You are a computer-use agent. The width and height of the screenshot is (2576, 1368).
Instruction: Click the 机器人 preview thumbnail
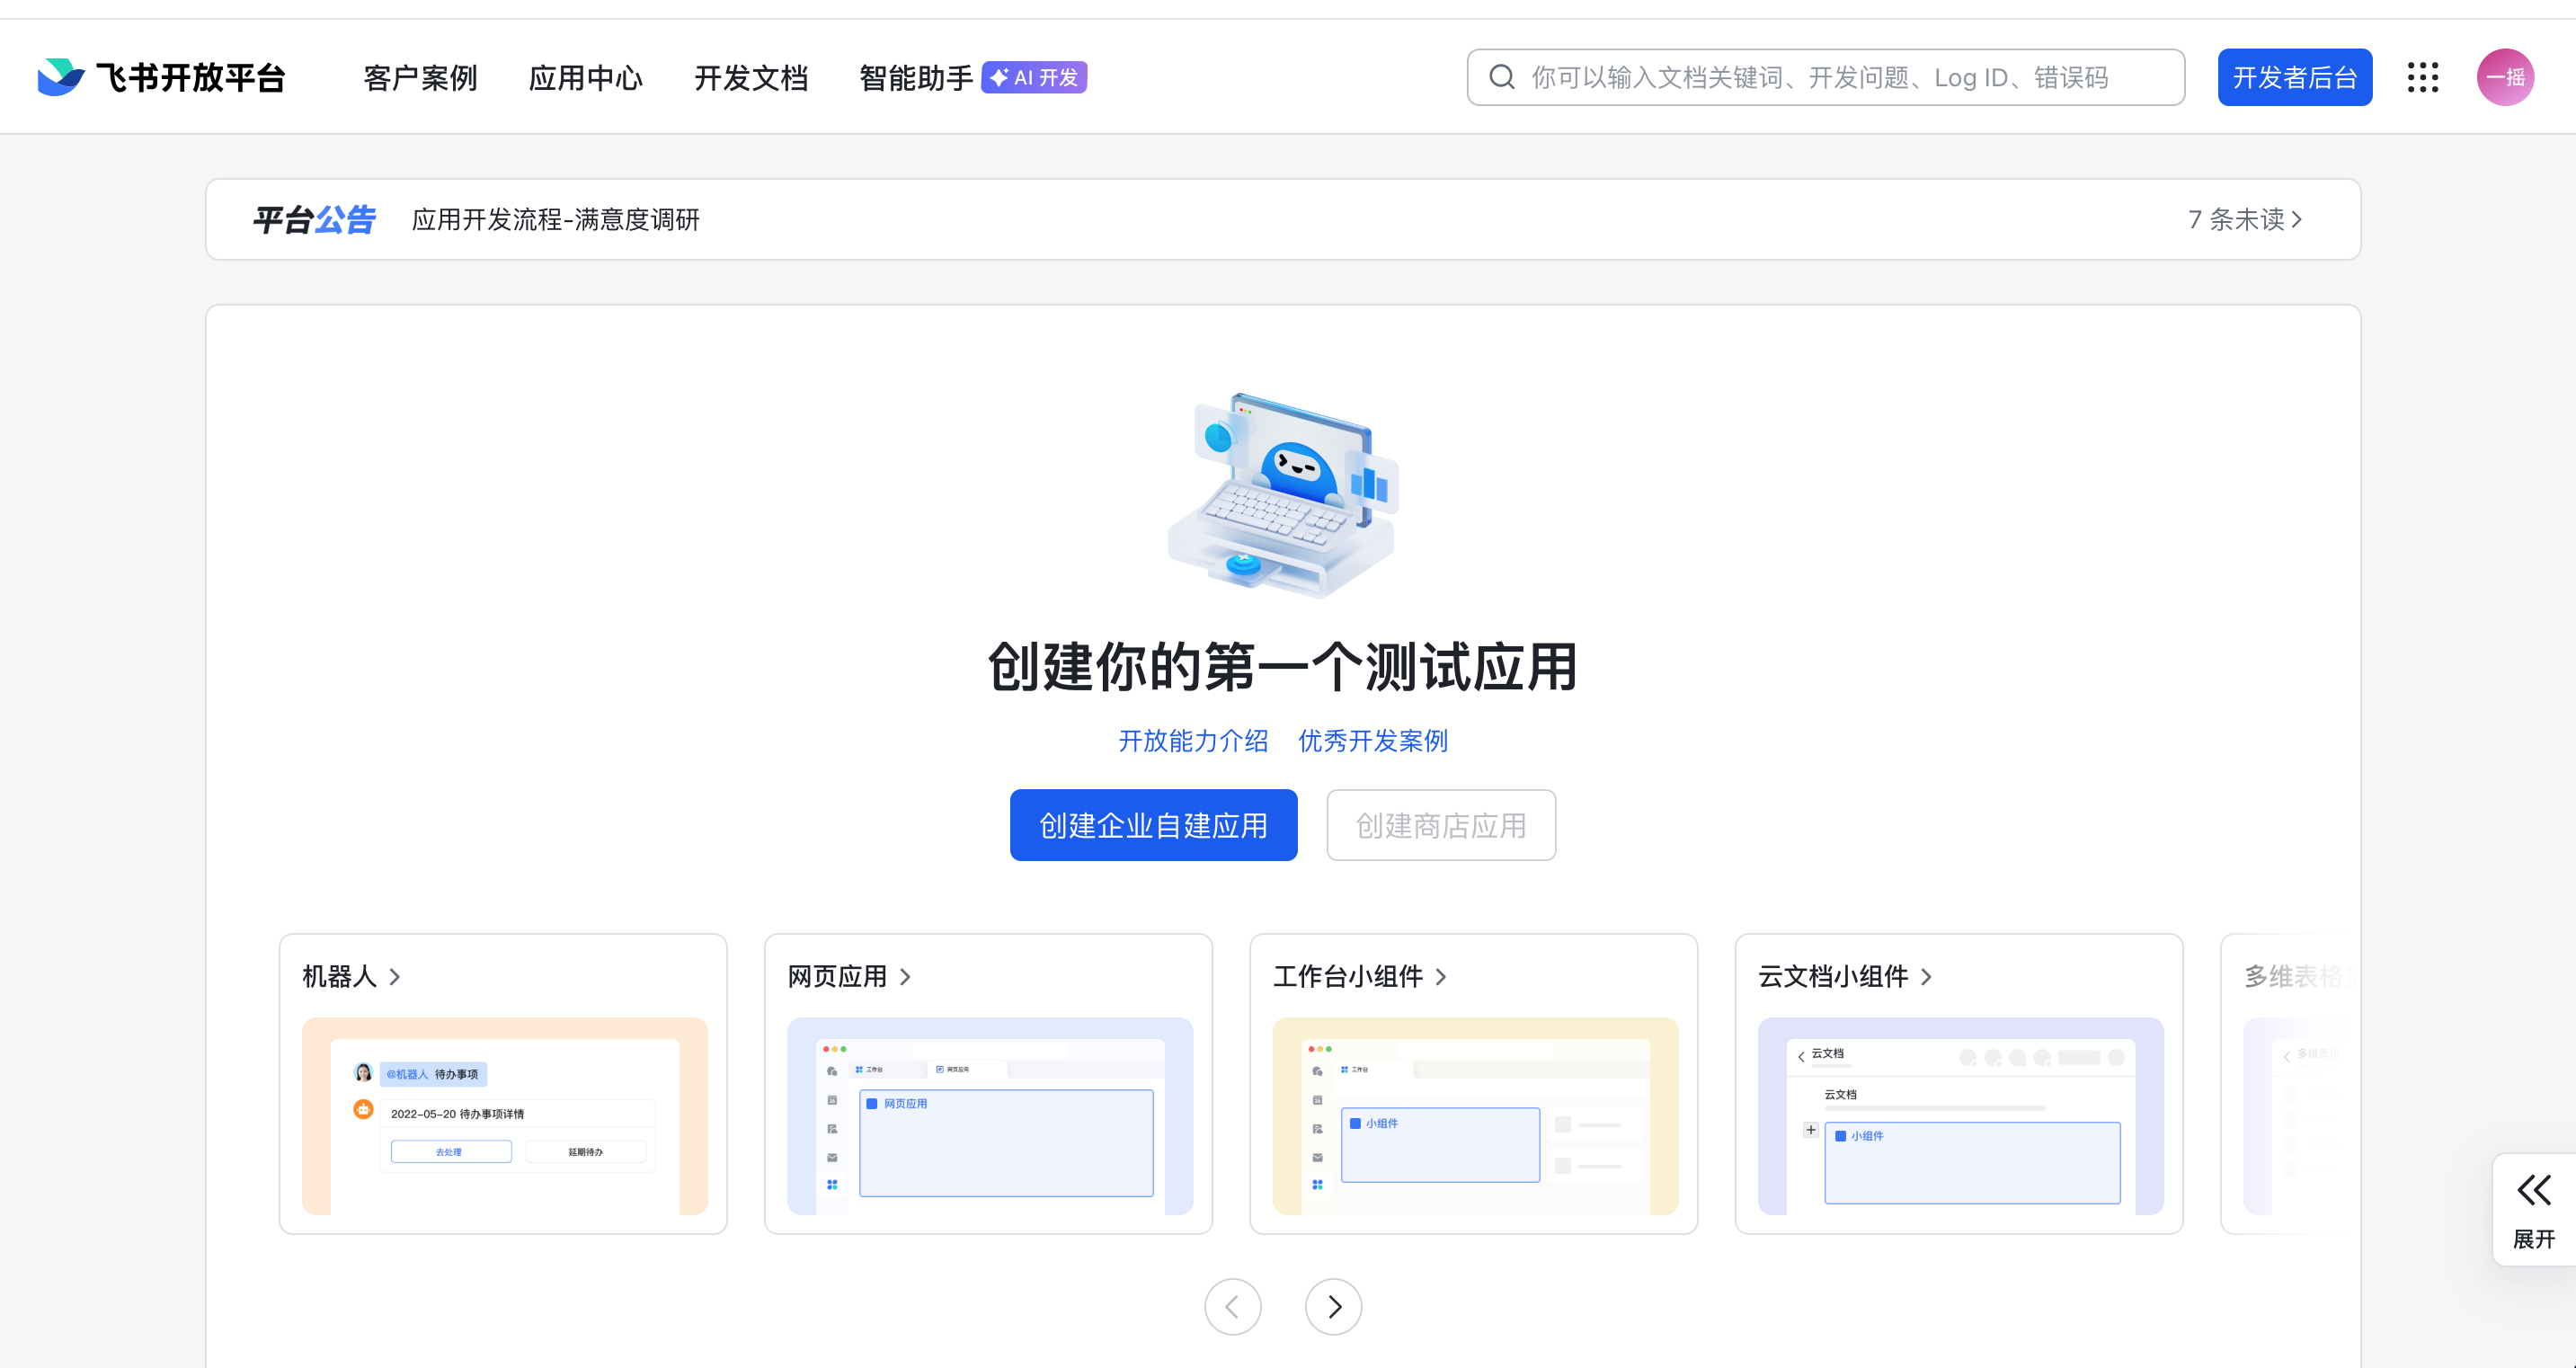504,1116
